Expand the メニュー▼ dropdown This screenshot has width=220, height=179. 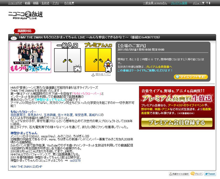click(199, 3)
